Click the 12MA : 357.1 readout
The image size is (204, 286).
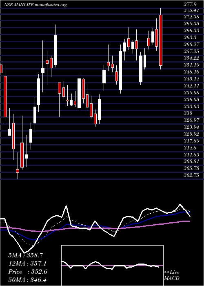pyautogui.click(x=27, y=264)
